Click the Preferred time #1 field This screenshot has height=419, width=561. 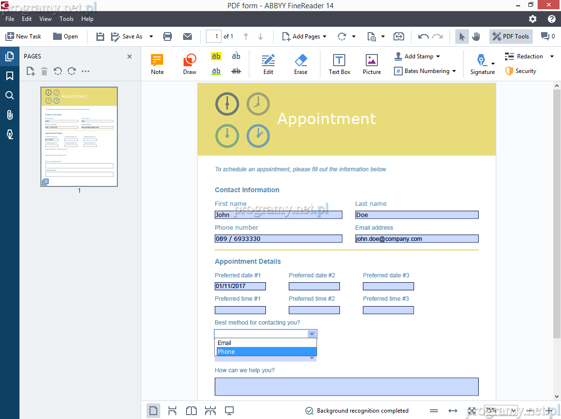240,310
